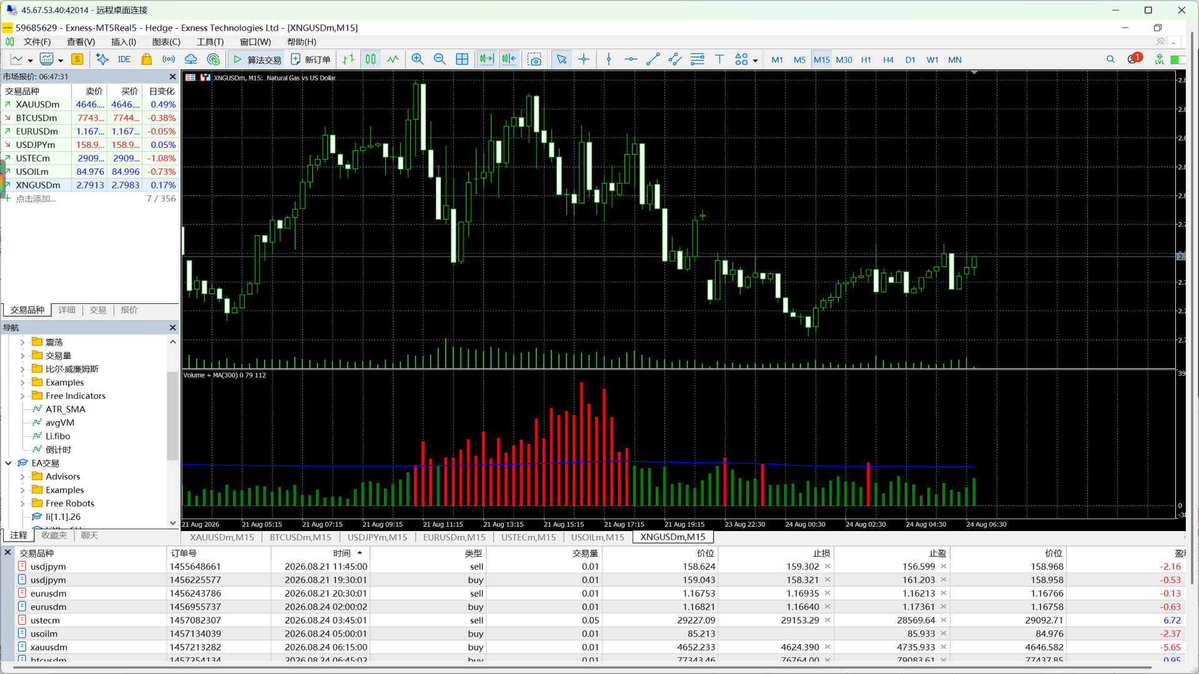
Task: Select the BTCUSDm row in Market Watch
Action: [x=90, y=118]
